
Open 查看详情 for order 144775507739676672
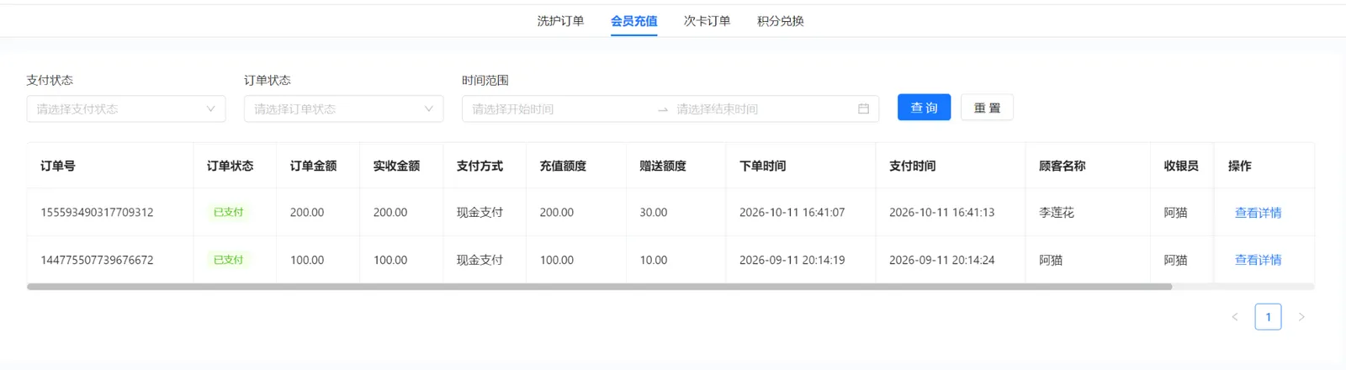(1258, 260)
